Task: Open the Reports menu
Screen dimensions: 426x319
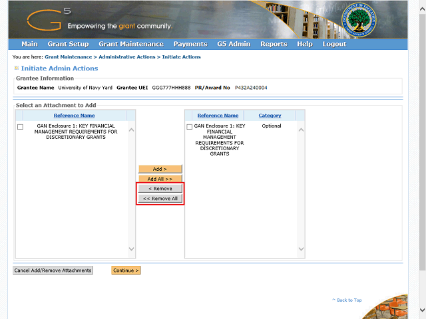Action: [x=274, y=44]
